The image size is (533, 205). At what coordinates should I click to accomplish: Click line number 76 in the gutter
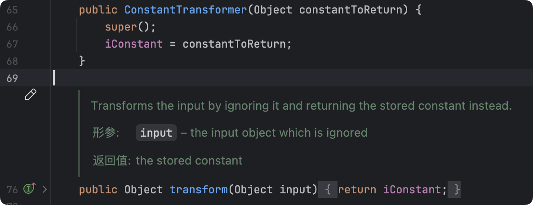12,189
